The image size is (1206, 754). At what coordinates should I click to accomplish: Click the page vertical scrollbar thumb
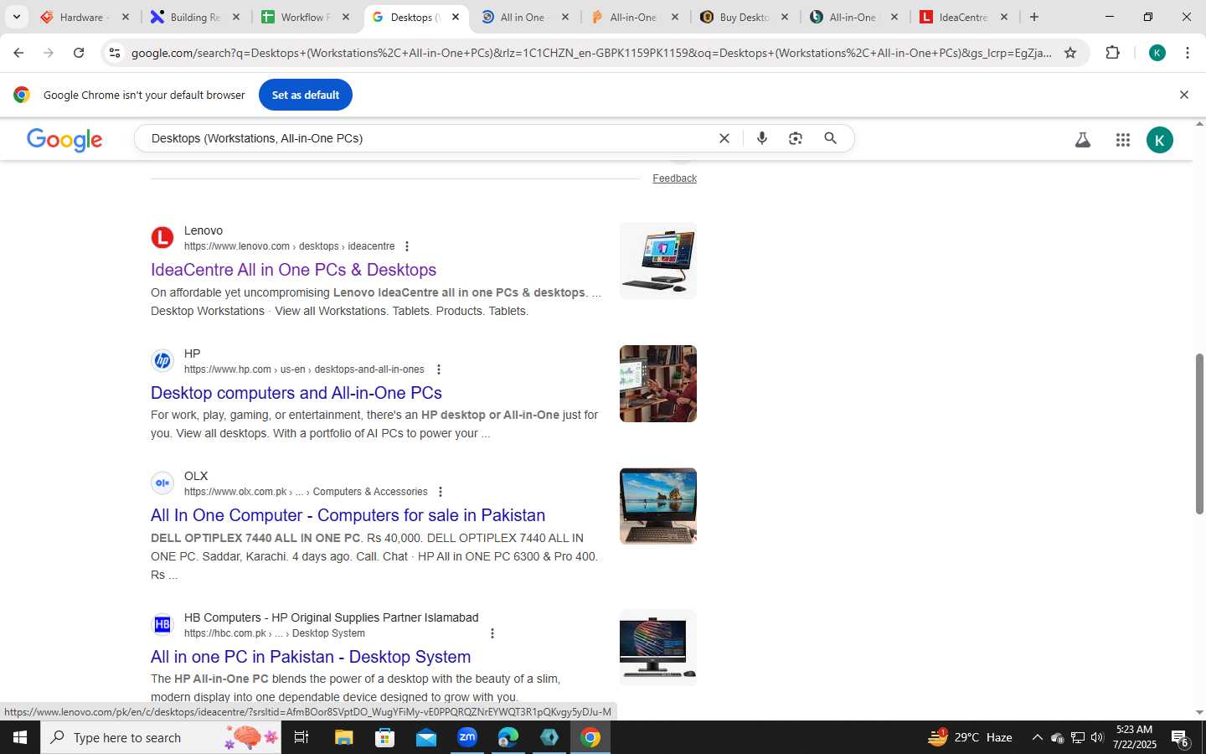1199,434
